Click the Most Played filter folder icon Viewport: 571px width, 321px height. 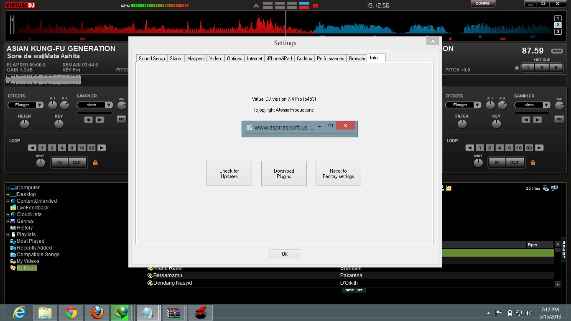click(13, 241)
